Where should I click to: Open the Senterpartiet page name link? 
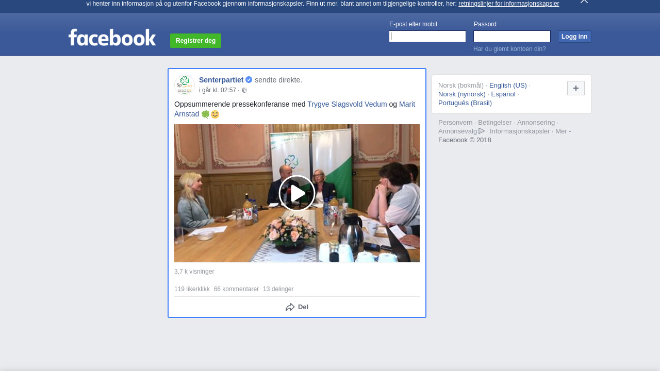coord(221,80)
